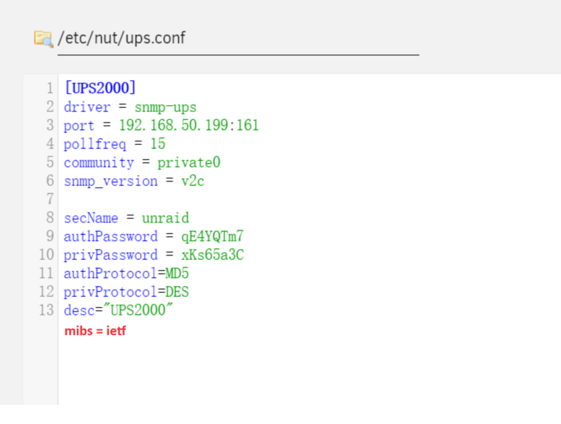Click the pollfreq key name
The width and height of the screenshot is (561, 424).
tap(95, 144)
